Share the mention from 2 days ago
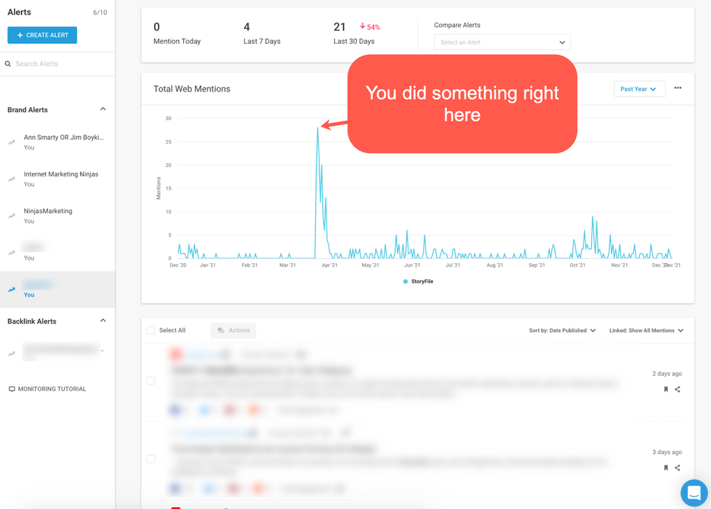Viewport: 711px width, 509px height. [x=678, y=390]
